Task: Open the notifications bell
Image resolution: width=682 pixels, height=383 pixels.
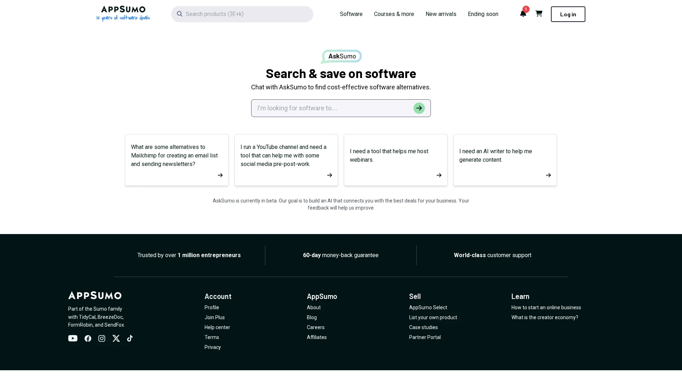Action: pyautogui.click(x=523, y=14)
